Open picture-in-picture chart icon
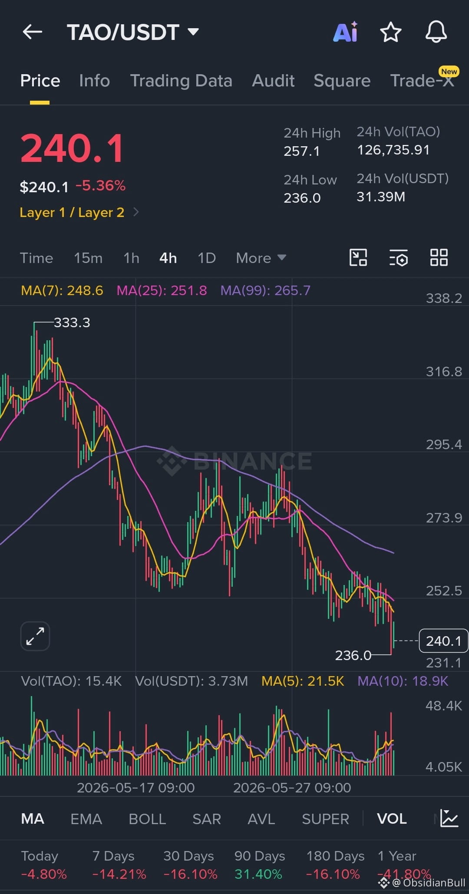This screenshot has height=894, width=469. (x=358, y=257)
